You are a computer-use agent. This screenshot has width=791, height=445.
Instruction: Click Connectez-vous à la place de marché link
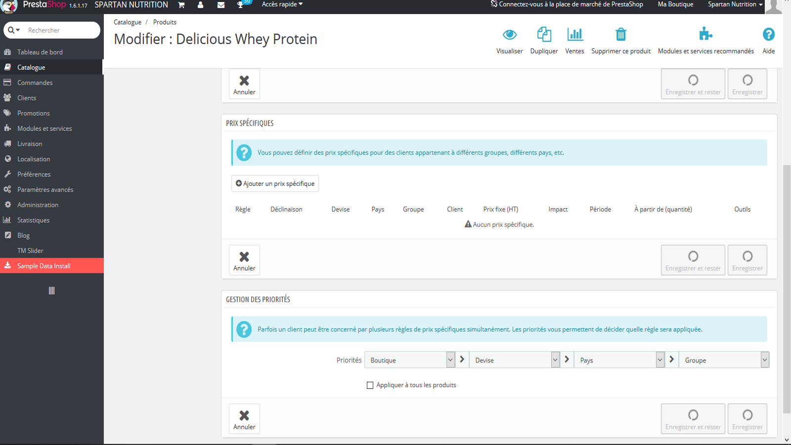point(567,4)
